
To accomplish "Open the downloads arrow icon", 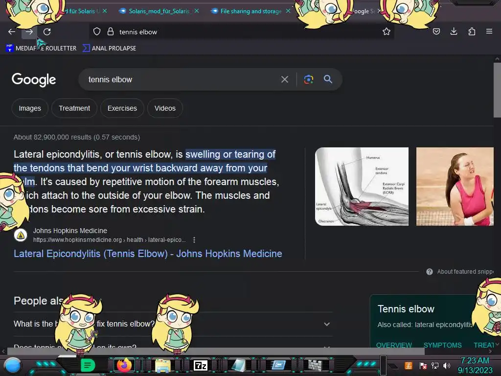I will tap(454, 31).
